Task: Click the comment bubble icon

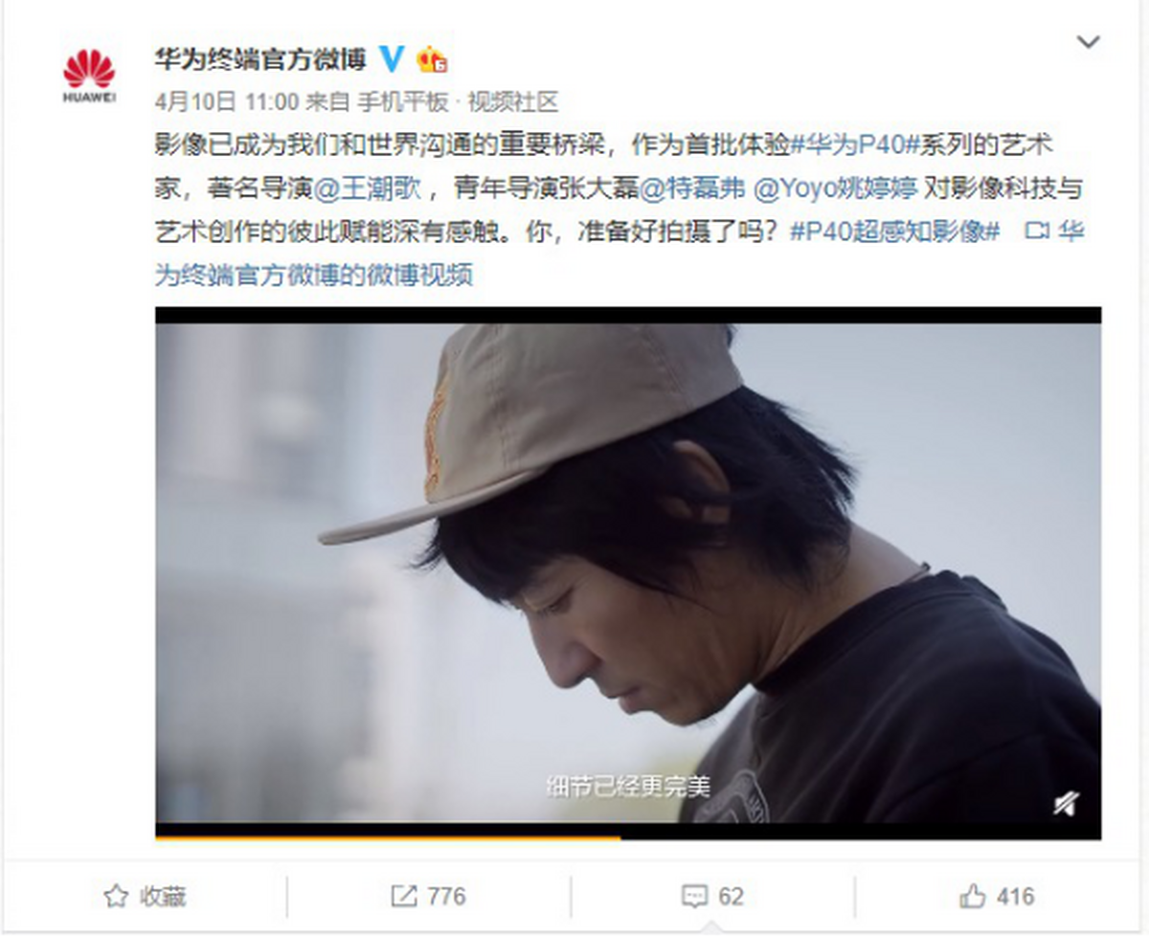Action: pyautogui.click(x=694, y=896)
